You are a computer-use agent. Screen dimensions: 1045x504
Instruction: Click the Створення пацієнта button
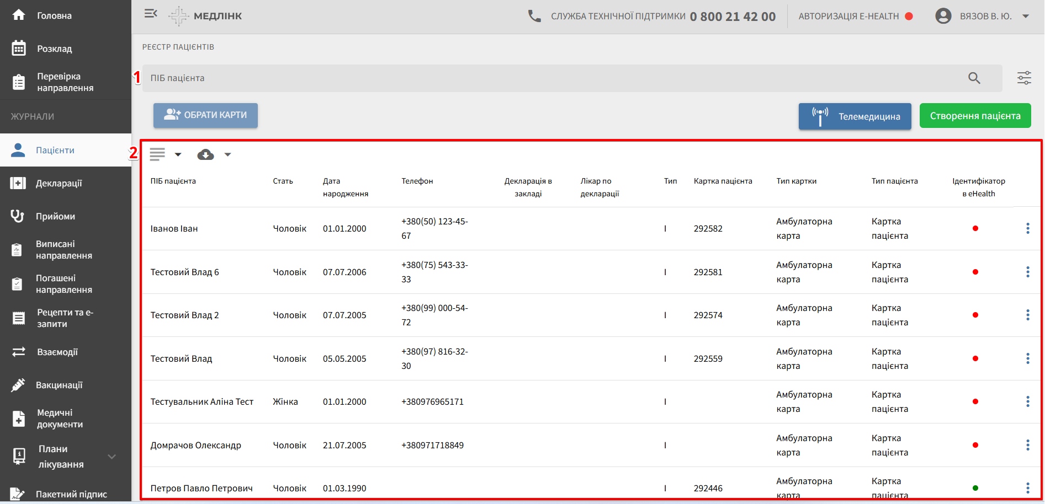pos(975,116)
